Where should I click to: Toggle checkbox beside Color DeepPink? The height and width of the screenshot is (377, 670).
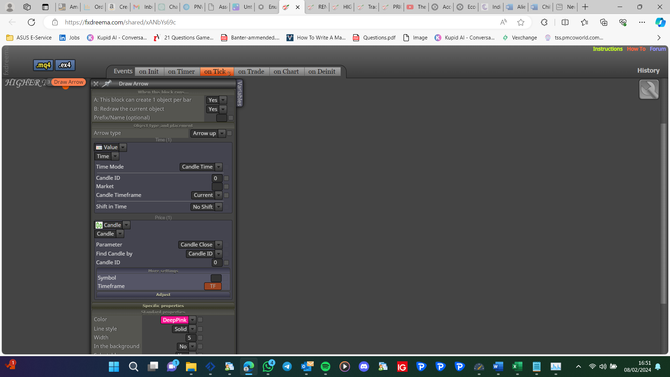(200, 320)
